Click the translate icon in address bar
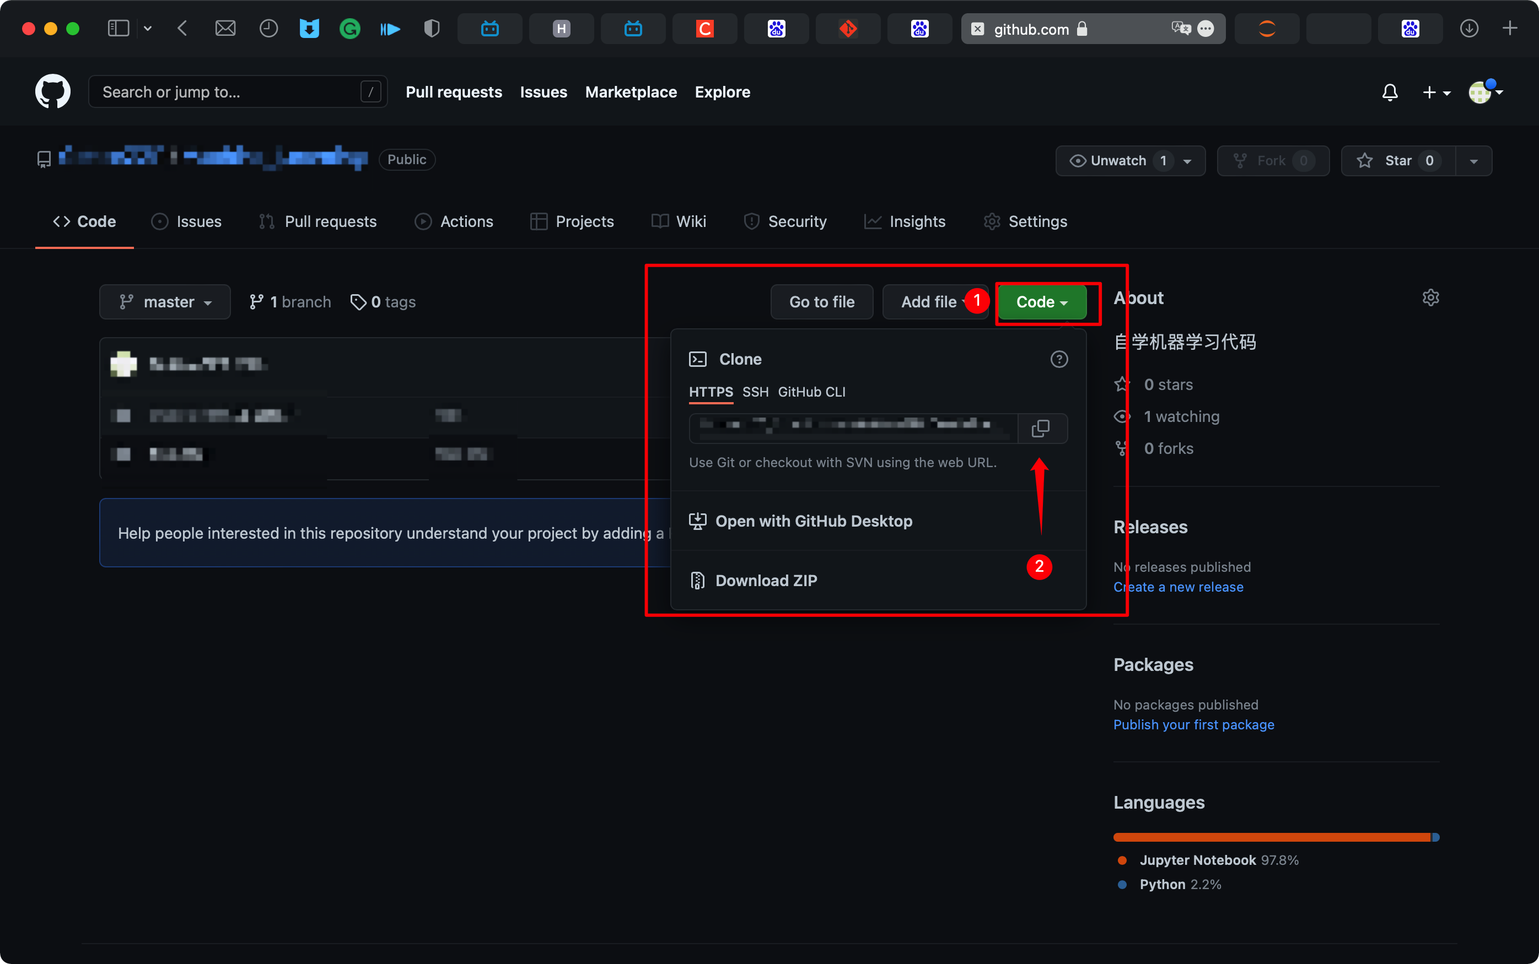The image size is (1539, 964). pos(1181,28)
